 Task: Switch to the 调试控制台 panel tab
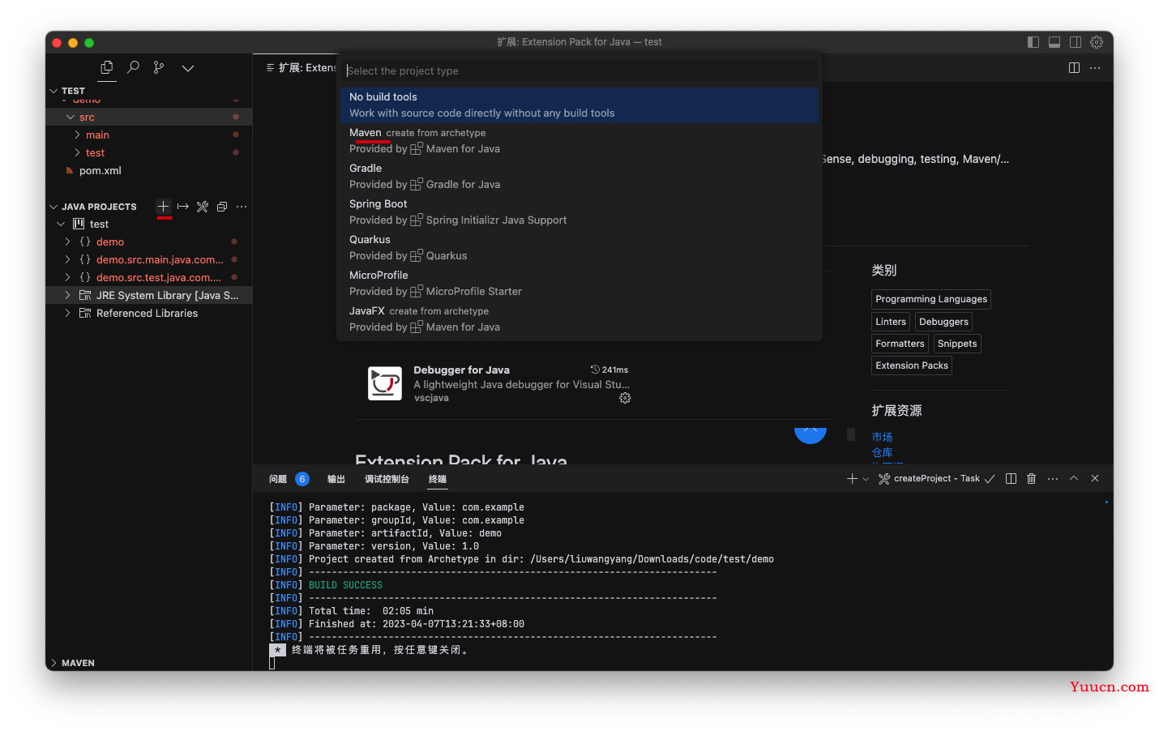[x=387, y=479]
